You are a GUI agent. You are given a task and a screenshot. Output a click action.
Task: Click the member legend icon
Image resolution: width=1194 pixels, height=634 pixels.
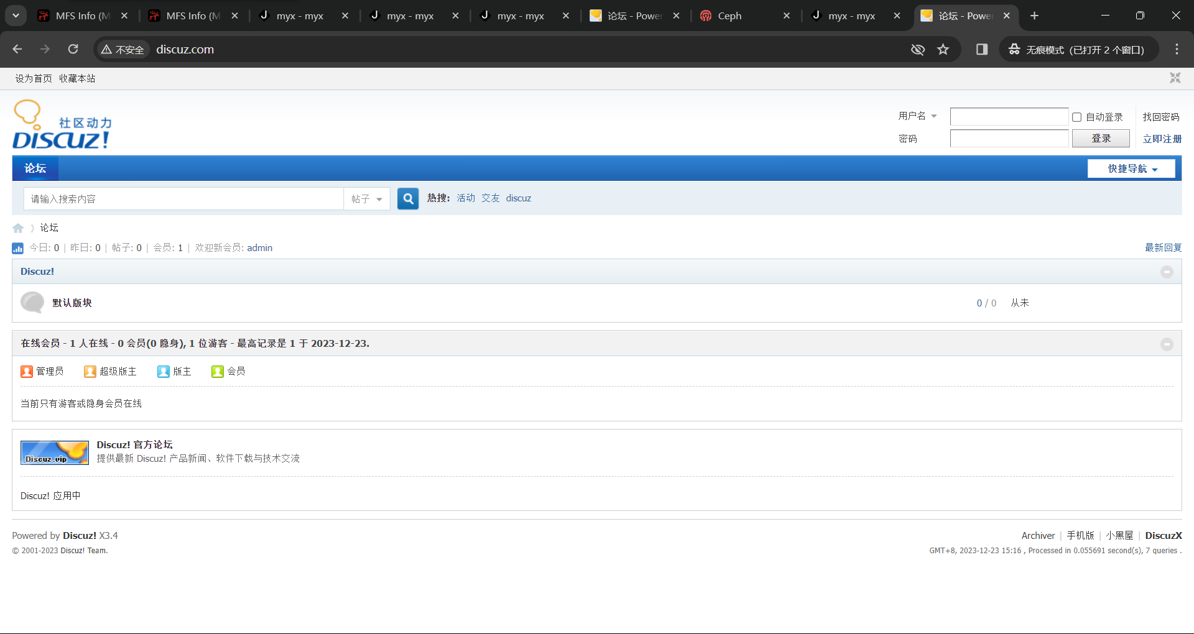pos(218,371)
